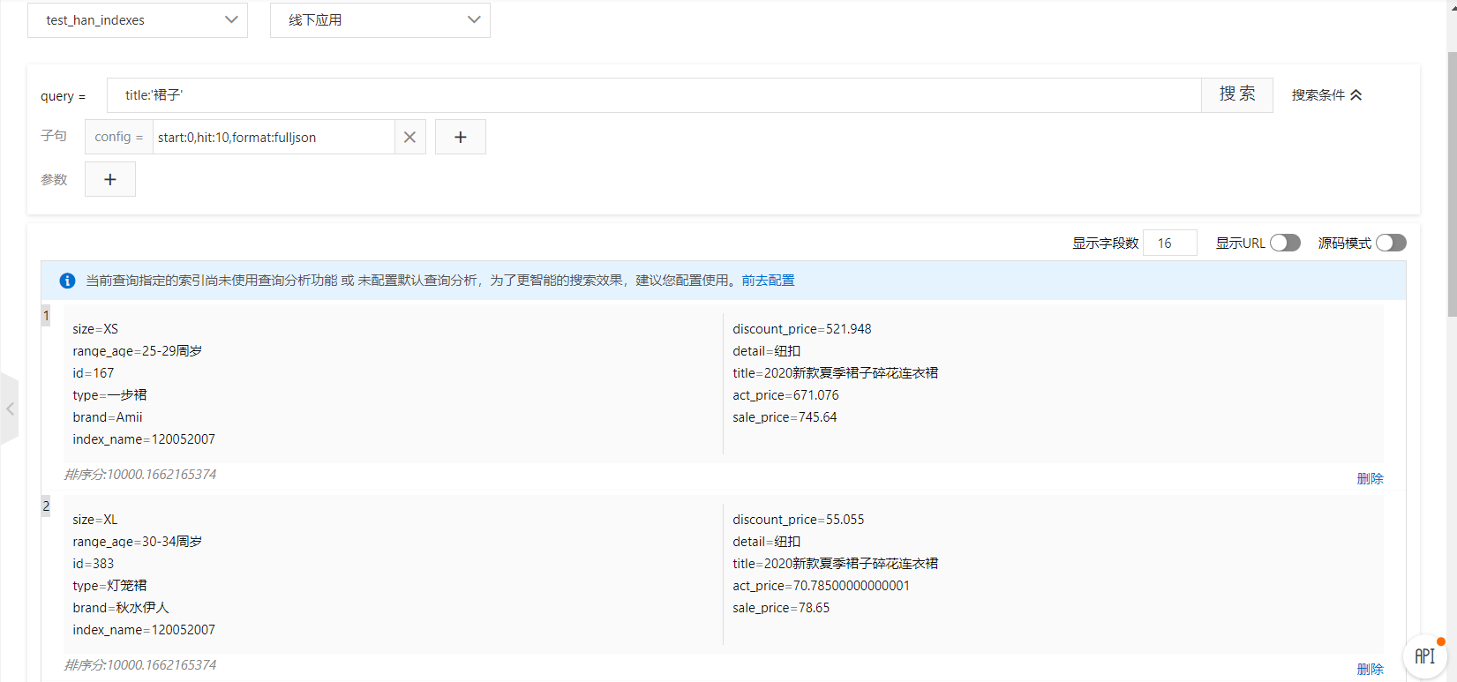Click the 搜索 search button
The image size is (1457, 682).
click(x=1237, y=94)
